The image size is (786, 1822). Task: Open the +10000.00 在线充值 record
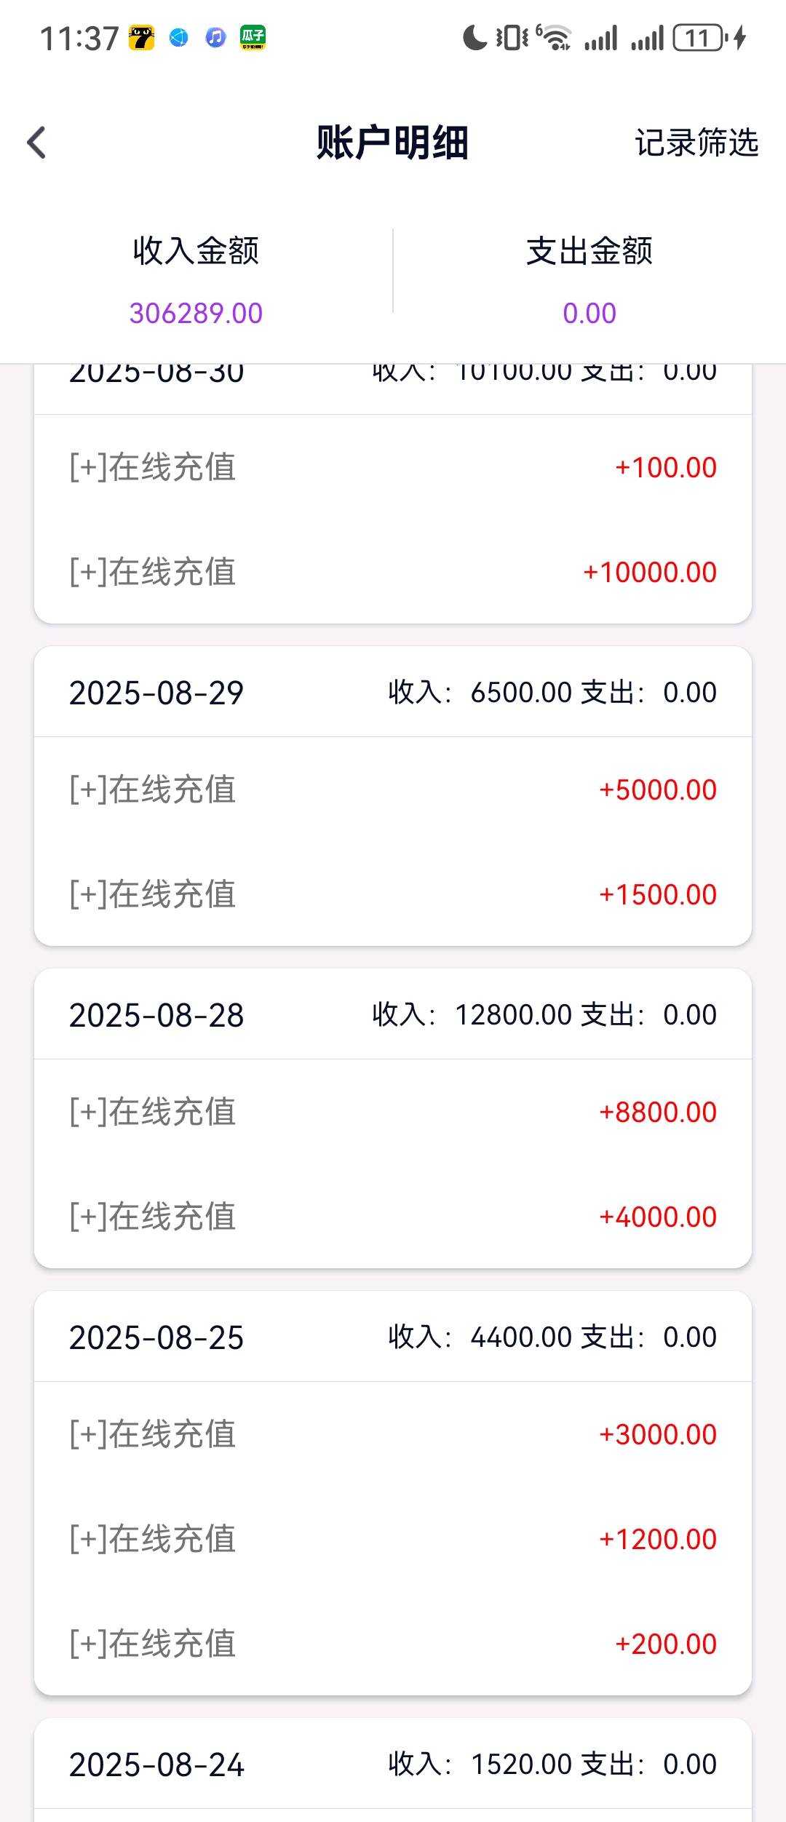(x=393, y=572)
